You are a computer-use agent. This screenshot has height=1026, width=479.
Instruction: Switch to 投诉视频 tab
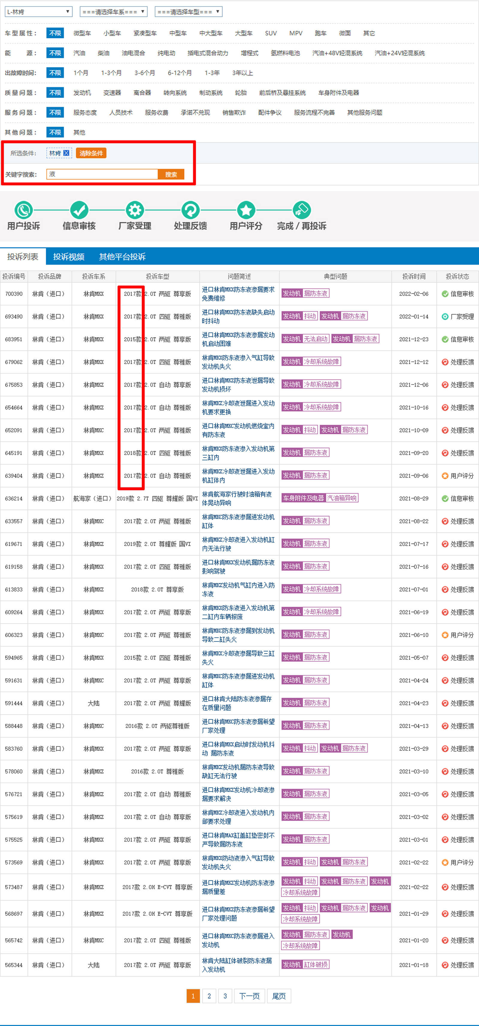tap(69, 256)
